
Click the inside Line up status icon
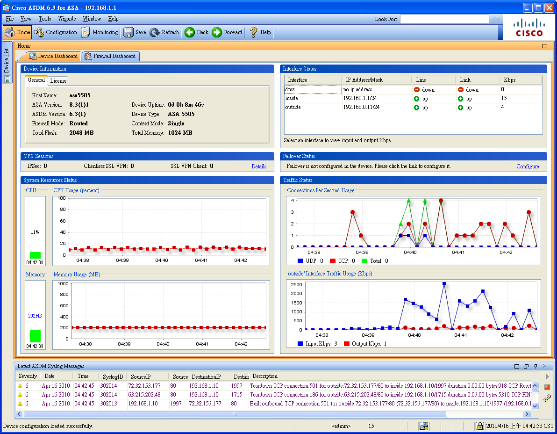[417, 99]
